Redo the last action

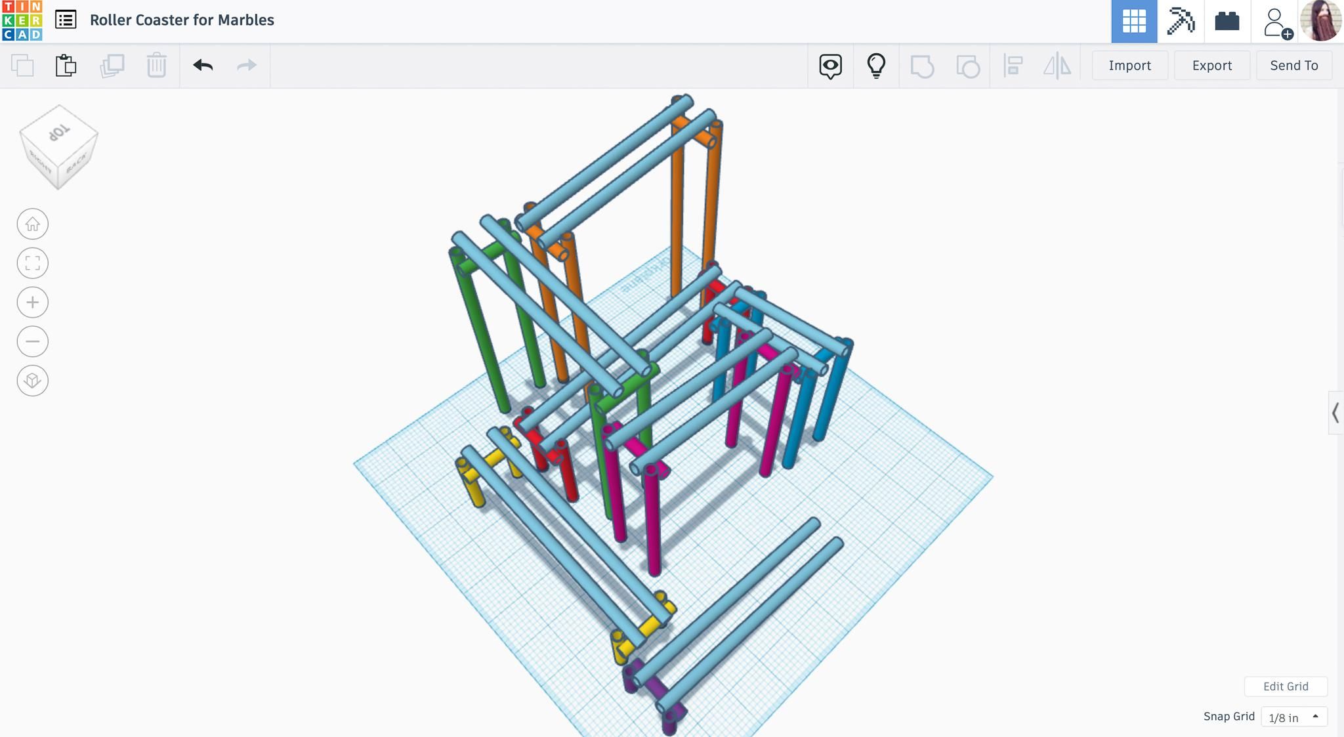(247, 66)
